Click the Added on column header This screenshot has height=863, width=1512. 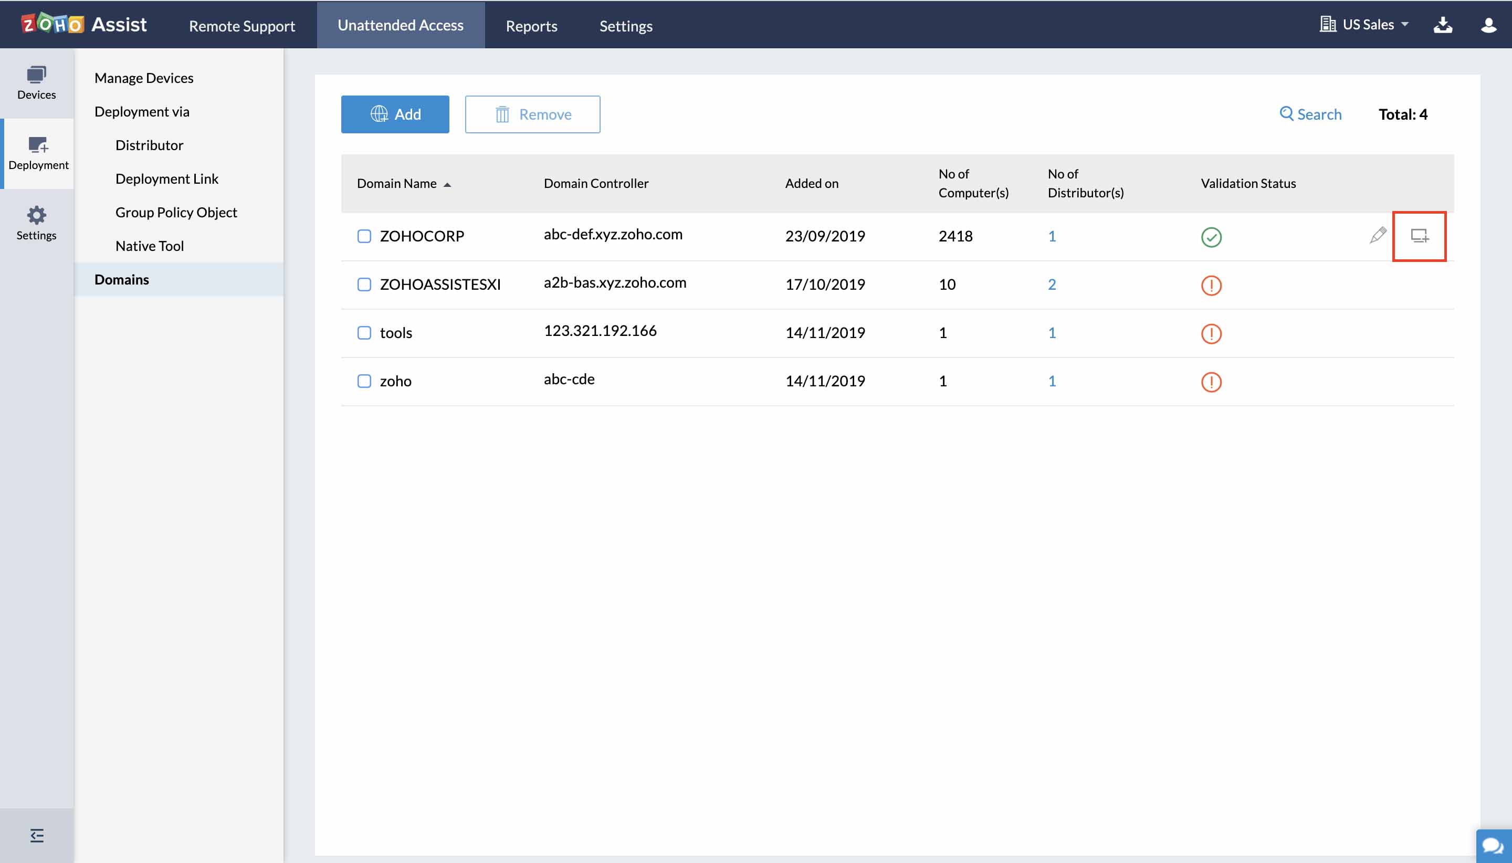[812, 183]
